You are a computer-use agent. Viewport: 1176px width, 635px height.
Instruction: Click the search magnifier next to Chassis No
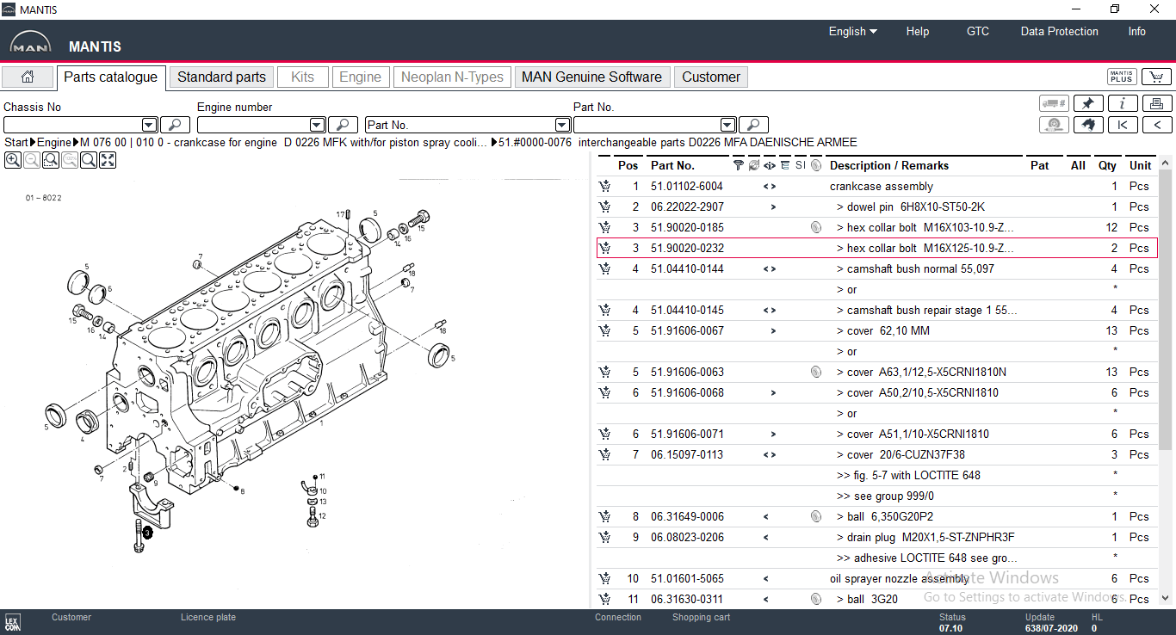pos(175,126)
